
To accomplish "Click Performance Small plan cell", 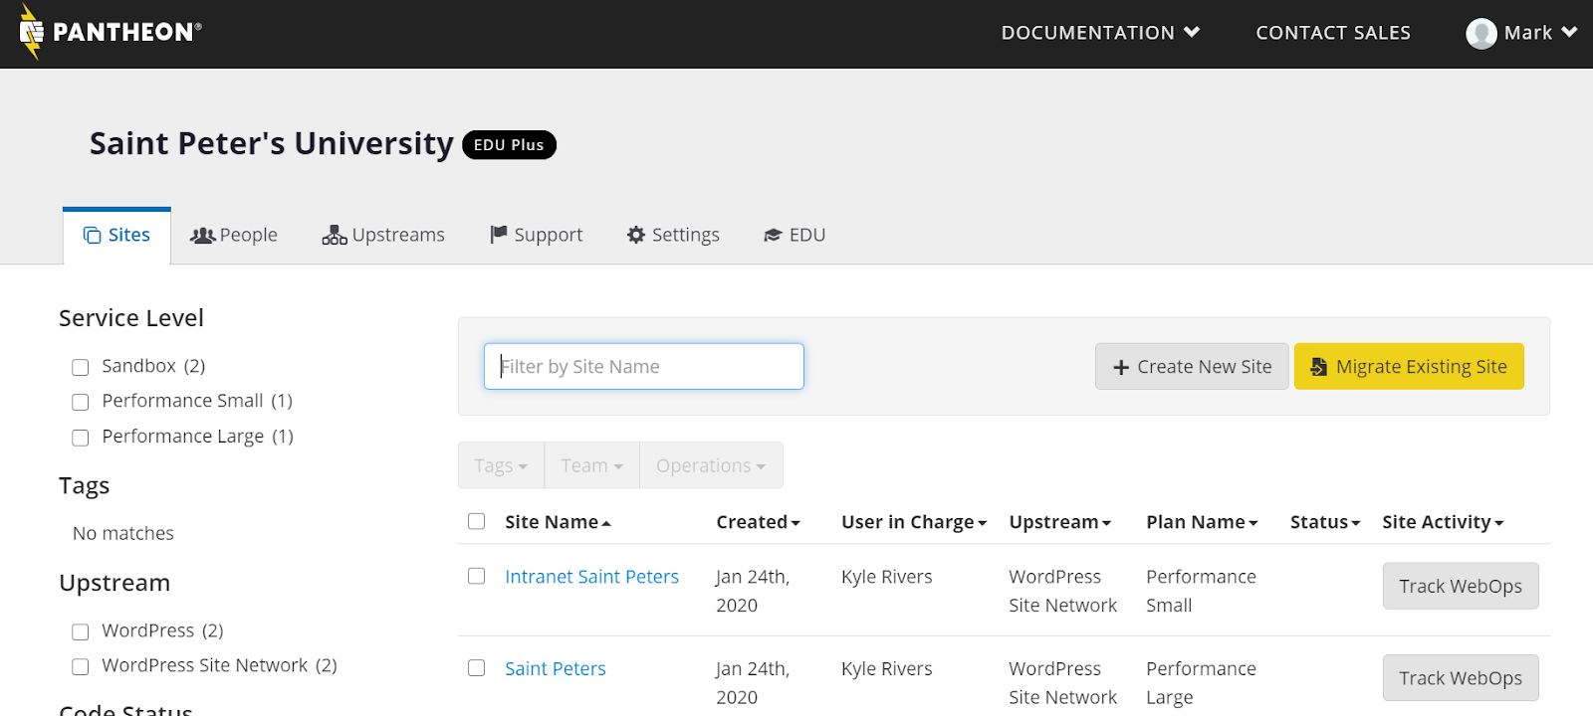I will tap(1201, 591).
